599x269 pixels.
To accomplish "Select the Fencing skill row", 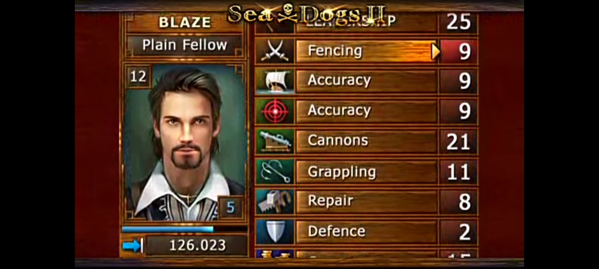I will point(367,51).
